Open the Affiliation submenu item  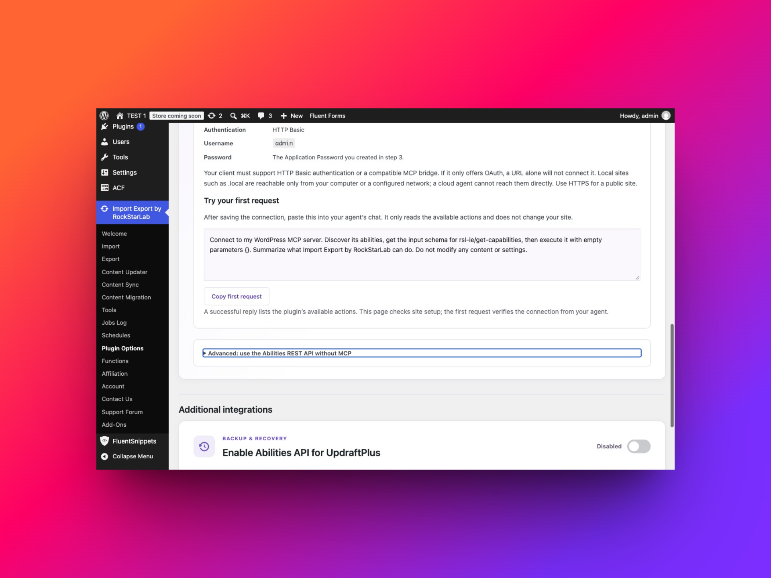coord(114,374)
